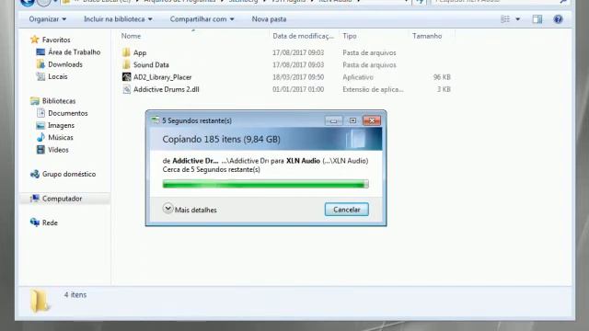Viewport: 589px width, 331px height.
Task: Select the Sound Data folder
Action: pyautogui.click(x=151, y=65)
